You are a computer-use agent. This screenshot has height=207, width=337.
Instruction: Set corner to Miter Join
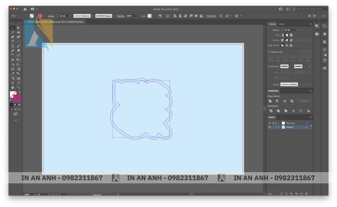(x=283, y=40)
